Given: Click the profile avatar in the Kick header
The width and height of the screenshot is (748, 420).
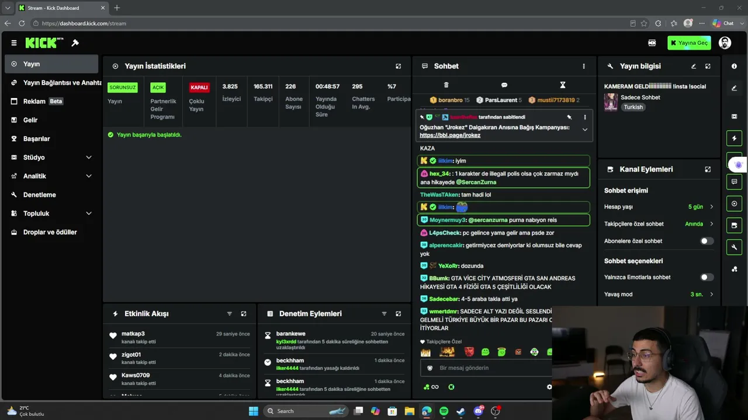Looking at the screenshot, I should (725, 43).
